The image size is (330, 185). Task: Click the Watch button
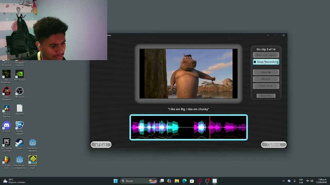(266, 79)
